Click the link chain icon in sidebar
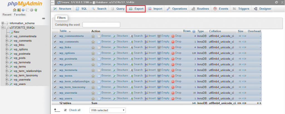 pos(43,19)
